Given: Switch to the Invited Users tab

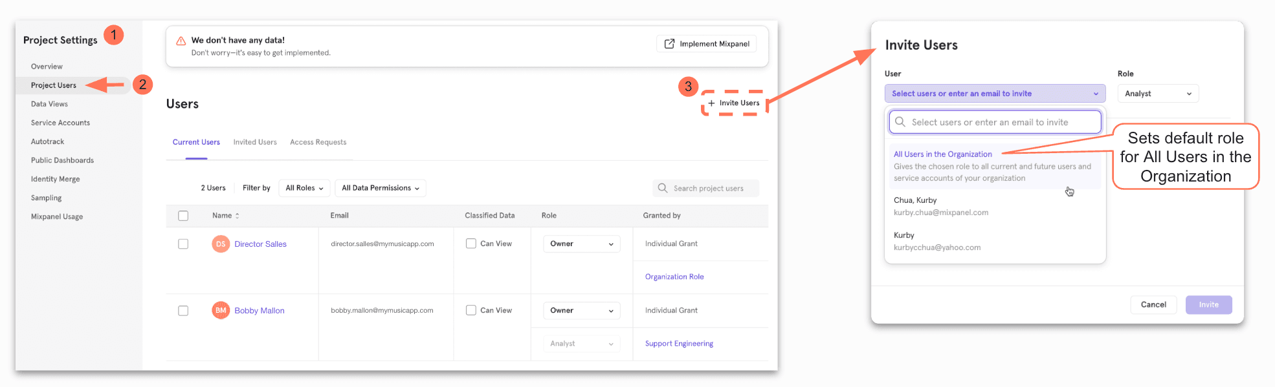Looking at the screenshot, I should pyautogui.click(x=255, y=142).
